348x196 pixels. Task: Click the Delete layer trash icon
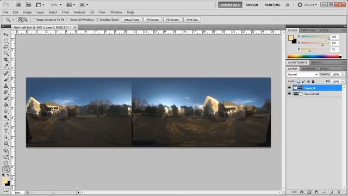coord(338,192)
